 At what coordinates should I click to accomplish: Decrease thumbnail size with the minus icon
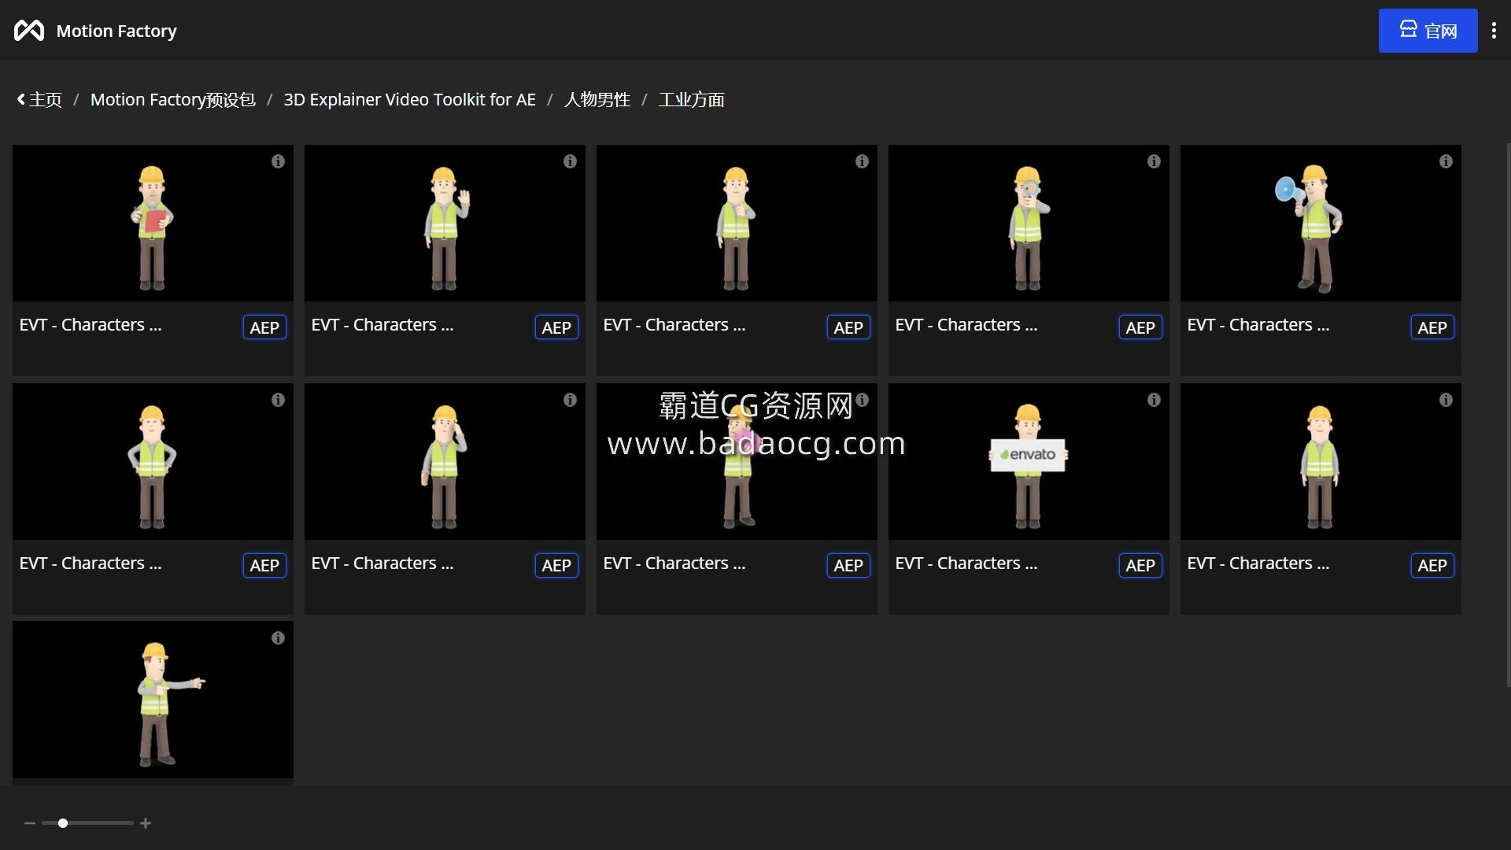[30, 823]
